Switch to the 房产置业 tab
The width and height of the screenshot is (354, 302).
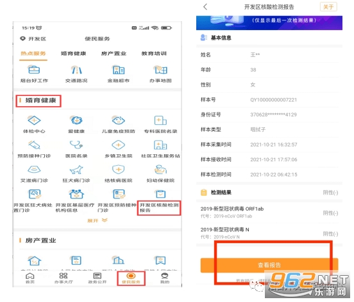[114, 54]
